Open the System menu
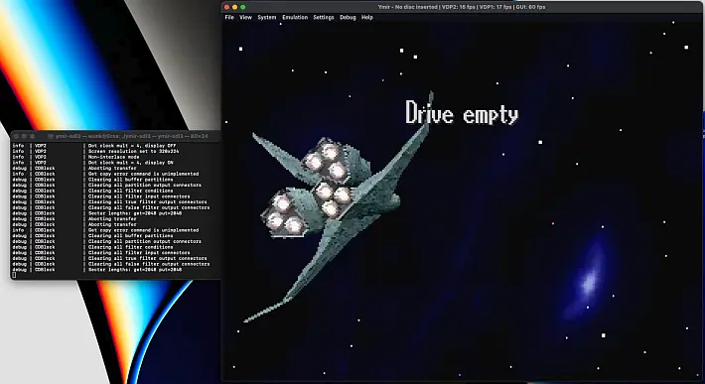This screenshot has height=384, width=705. [267, 18]
